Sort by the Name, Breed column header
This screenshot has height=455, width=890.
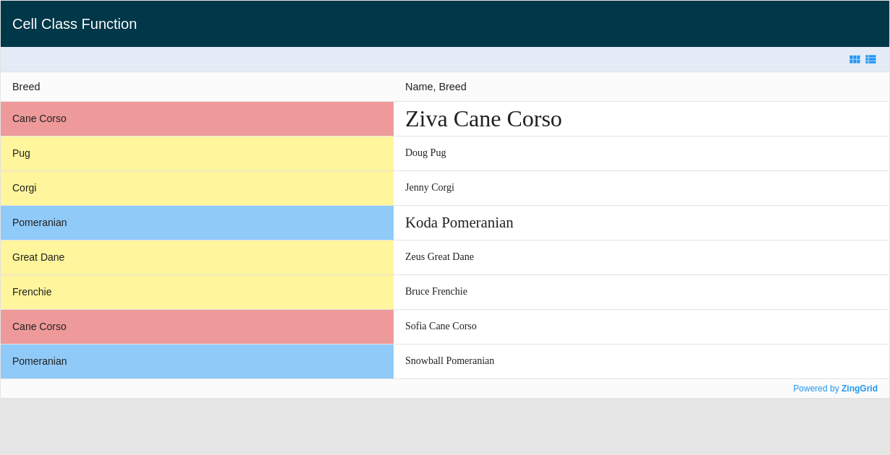[436, 87]
